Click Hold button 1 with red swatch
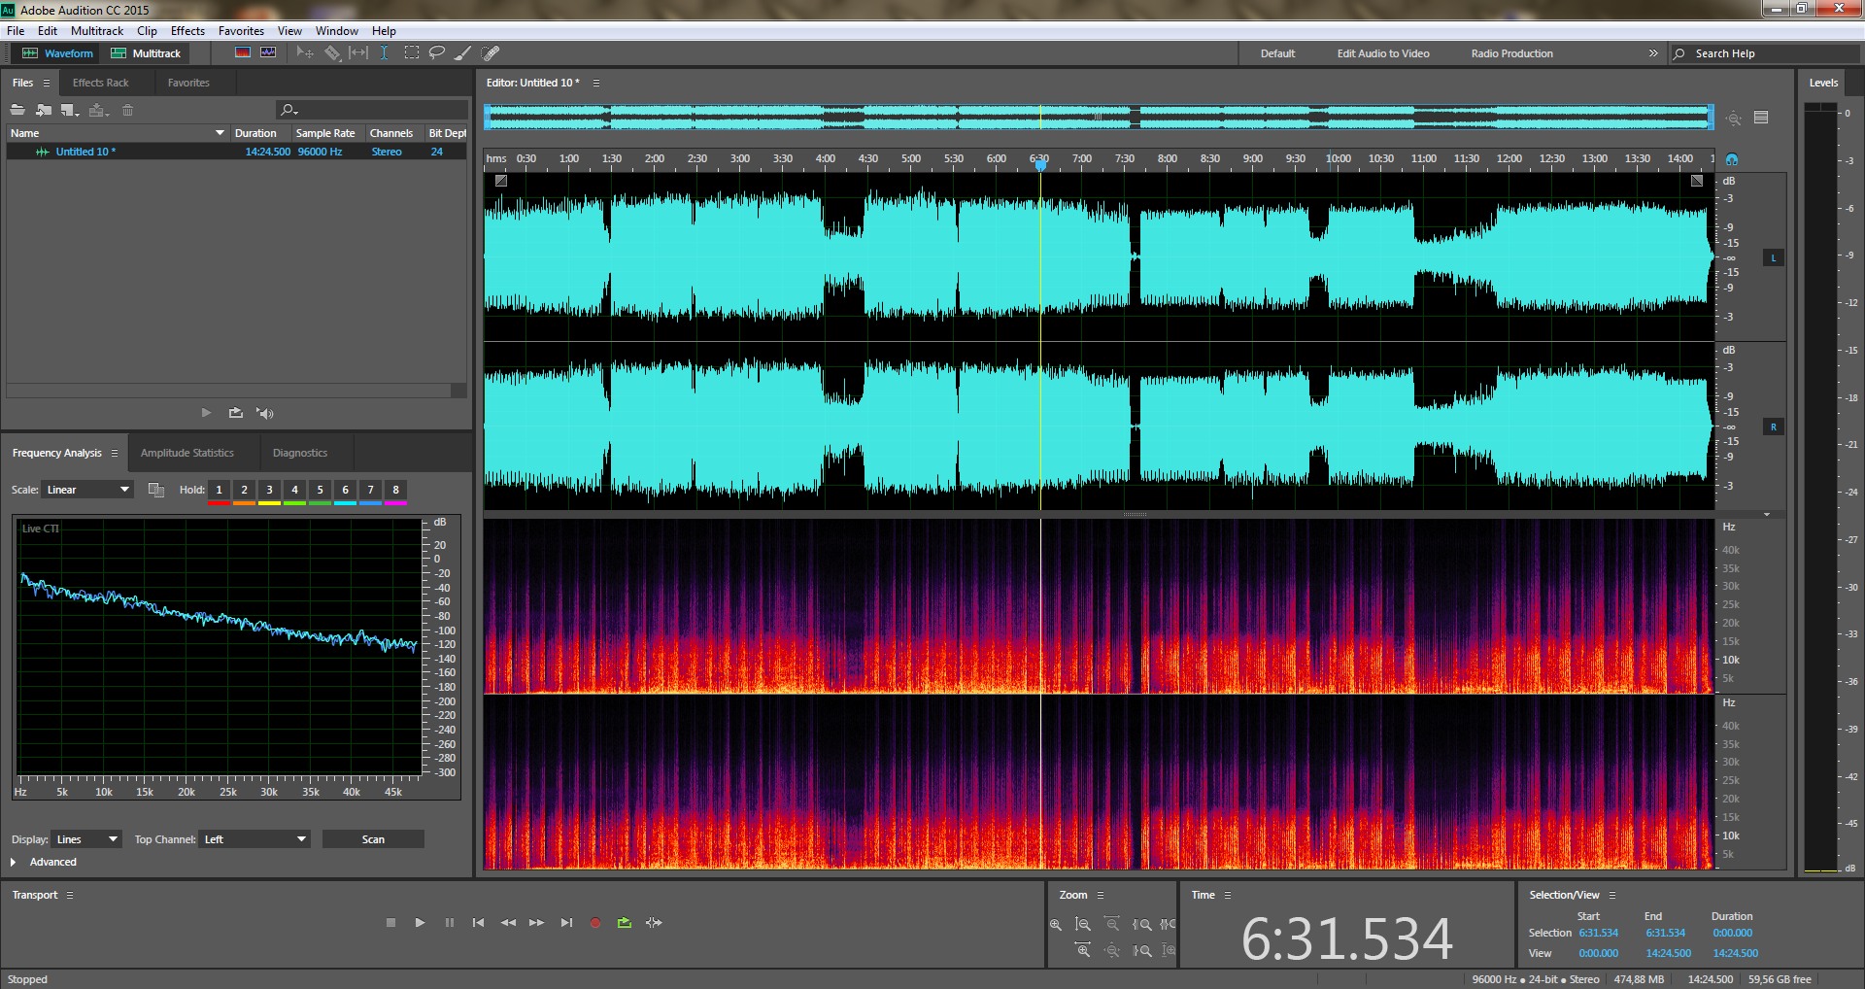1865x989 pixels. pos(219,491)
